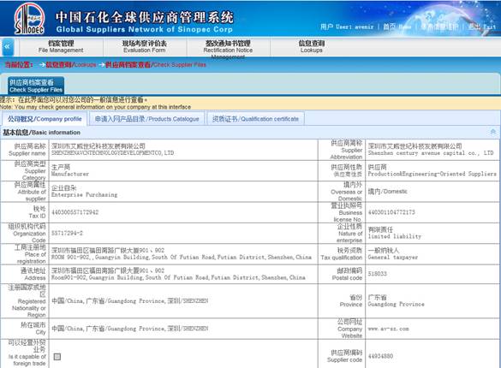Click the Domestic value

coord(388,192)
